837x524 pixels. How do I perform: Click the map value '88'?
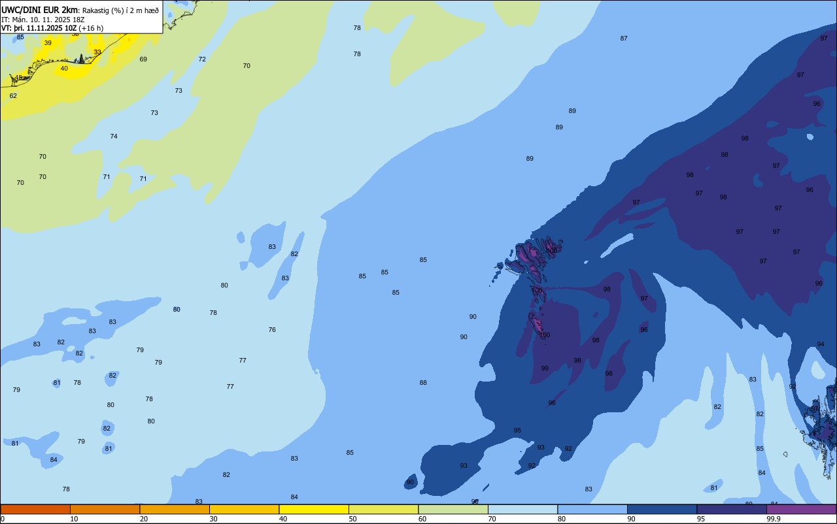click(423, 383)
